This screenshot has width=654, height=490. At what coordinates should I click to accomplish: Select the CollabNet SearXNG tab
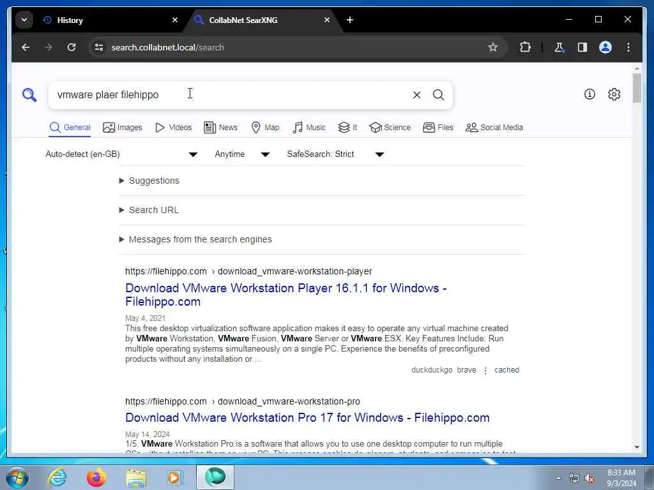click(262, 20)
